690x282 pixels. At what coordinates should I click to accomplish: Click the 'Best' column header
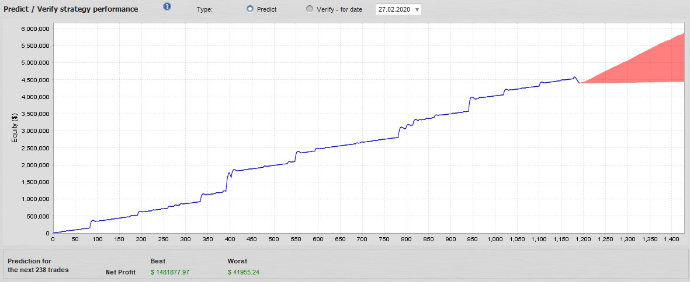point(158,261)
